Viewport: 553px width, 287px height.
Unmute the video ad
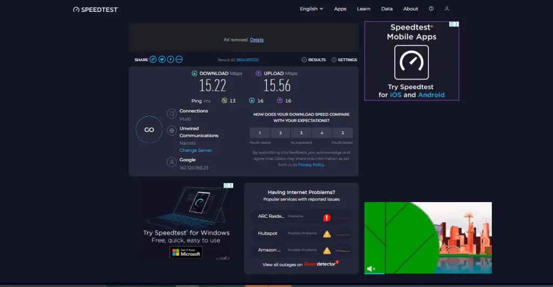click(x=370, y=269)
